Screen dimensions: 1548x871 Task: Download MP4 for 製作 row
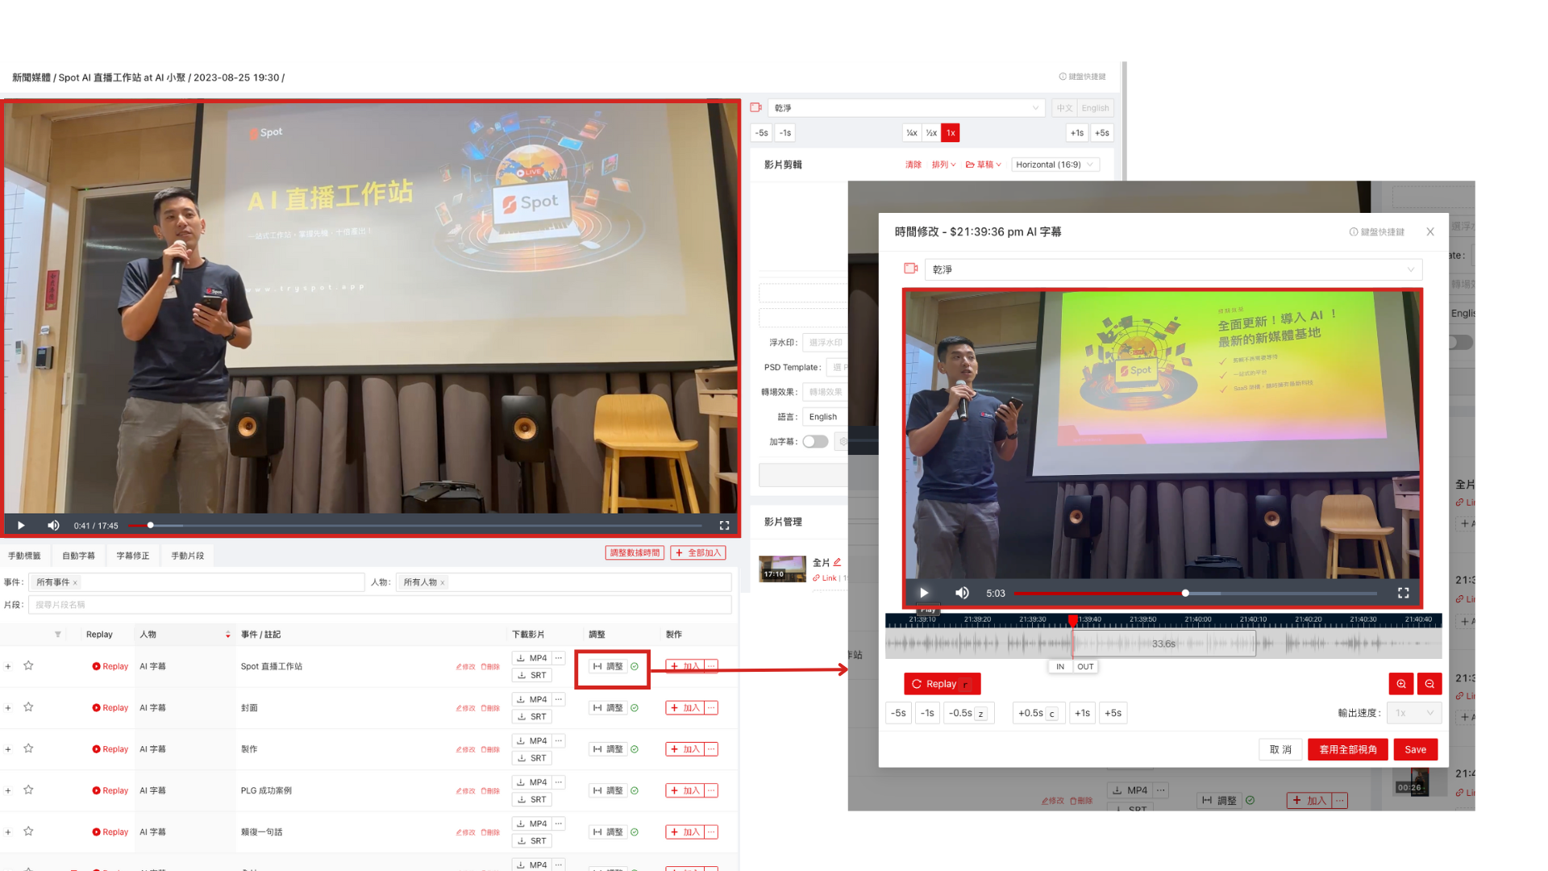532,740
